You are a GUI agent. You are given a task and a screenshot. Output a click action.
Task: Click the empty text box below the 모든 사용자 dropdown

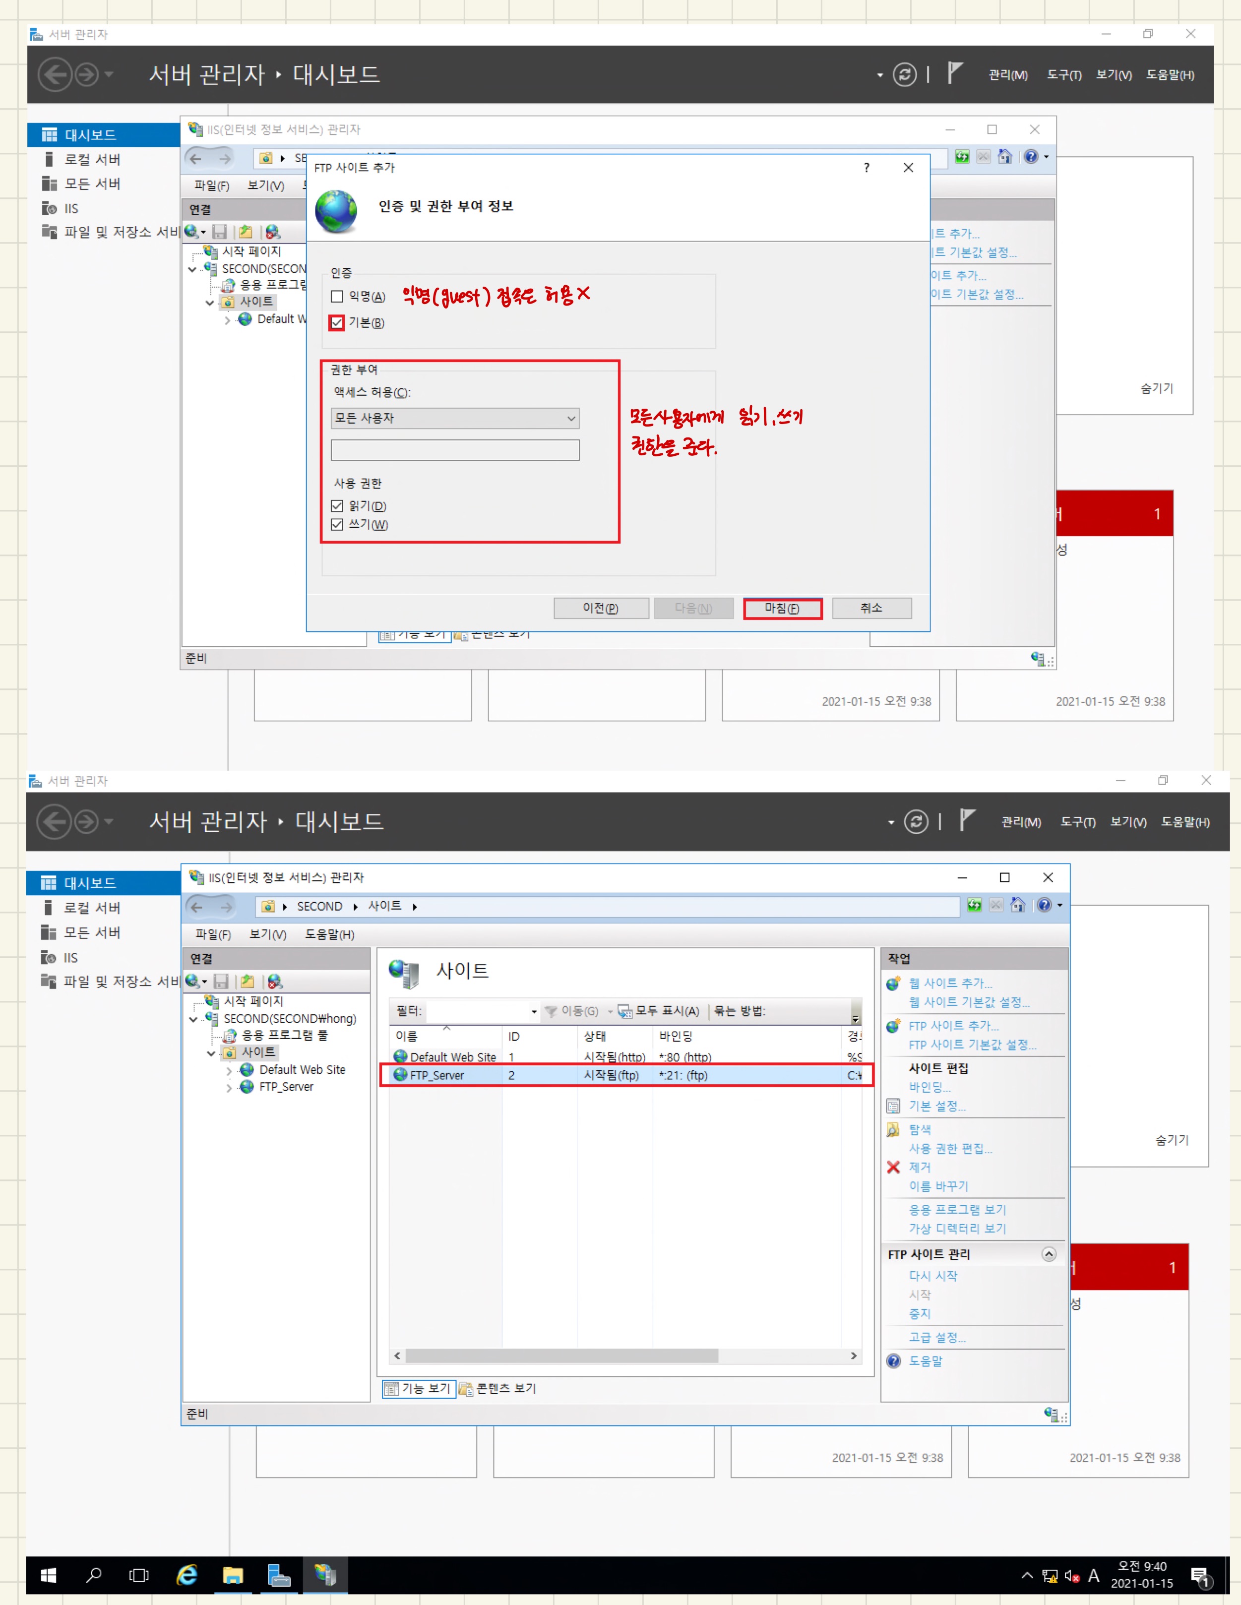[x=455, y=450]
